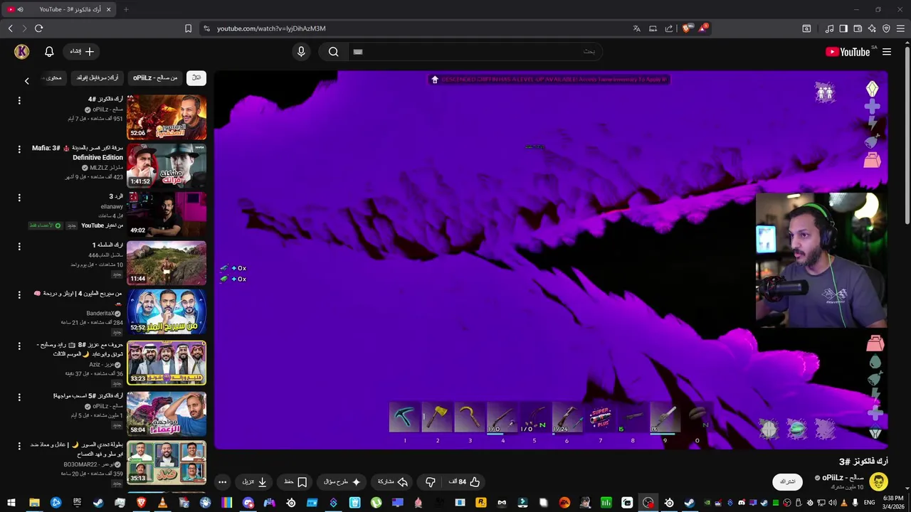Share the video (مشاركة)
This screenshot has height=512, width=911.
[x=392, y=481]
